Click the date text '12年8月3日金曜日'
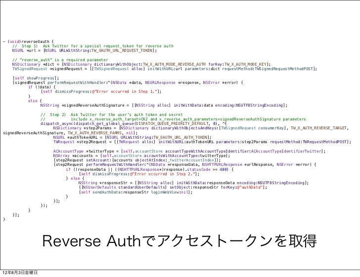 click(x=20, y=273)
